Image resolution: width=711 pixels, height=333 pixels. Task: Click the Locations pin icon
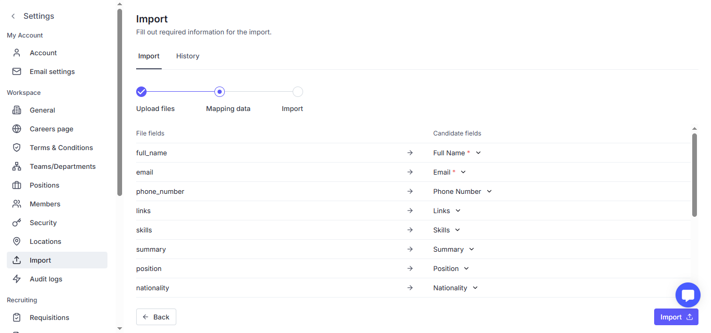pos(17,241)
